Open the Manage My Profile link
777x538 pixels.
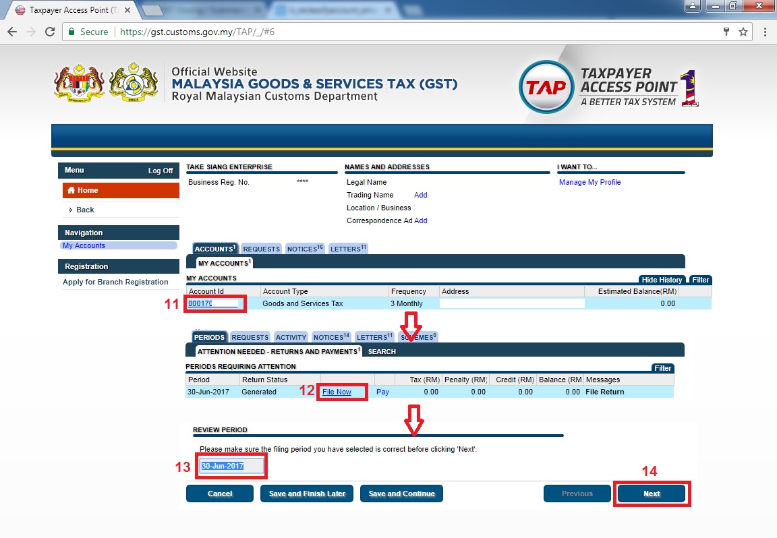tap(589, 182)
